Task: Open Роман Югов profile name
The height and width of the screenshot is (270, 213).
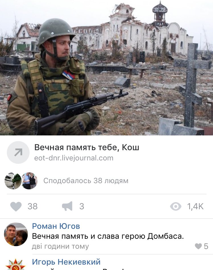Action: coord(56,226)
